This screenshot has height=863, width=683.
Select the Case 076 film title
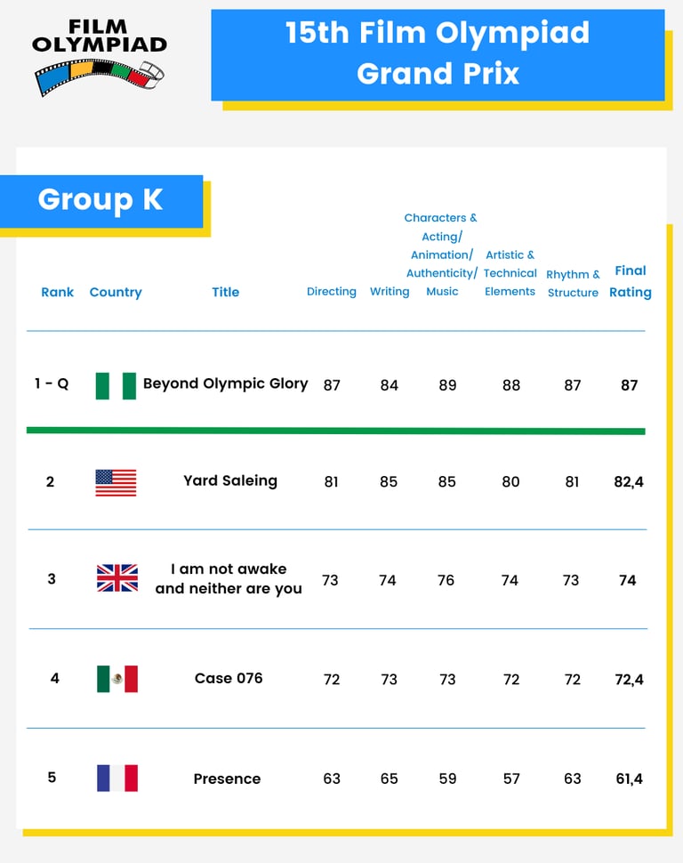pyautogui.click(x=229, y=678)
